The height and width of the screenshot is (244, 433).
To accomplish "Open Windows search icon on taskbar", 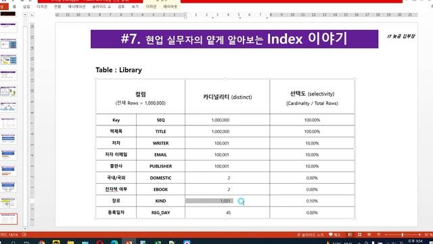I will [14, 243].
